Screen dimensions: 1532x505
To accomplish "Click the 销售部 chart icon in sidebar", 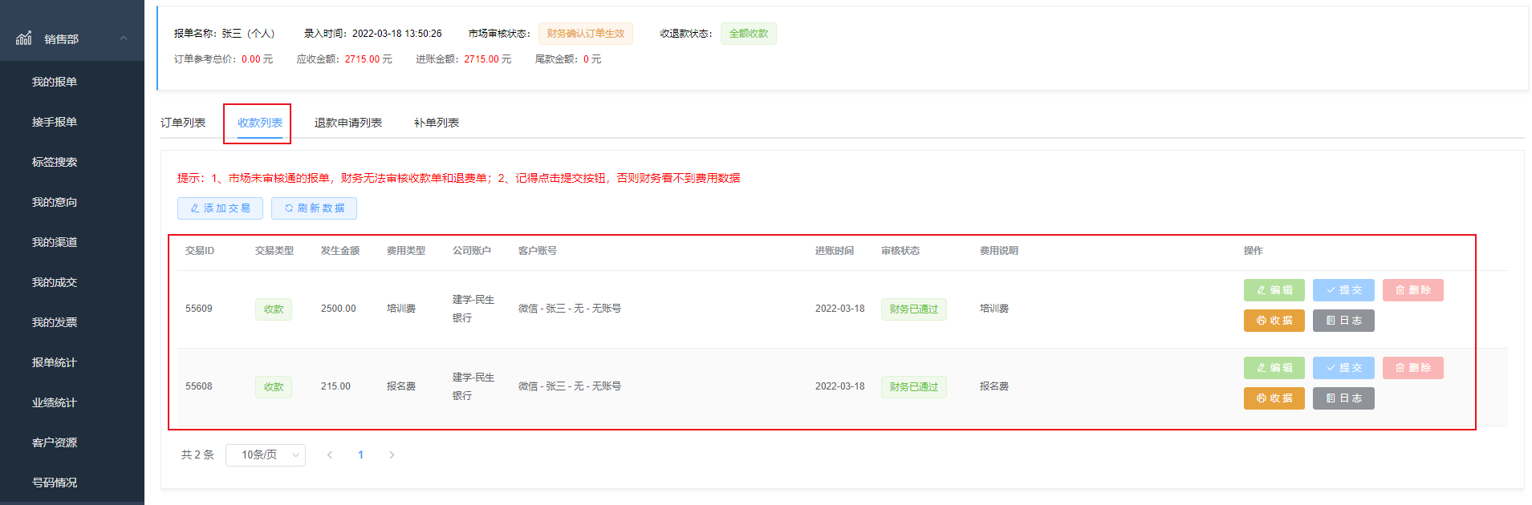I will click(24, 38).
